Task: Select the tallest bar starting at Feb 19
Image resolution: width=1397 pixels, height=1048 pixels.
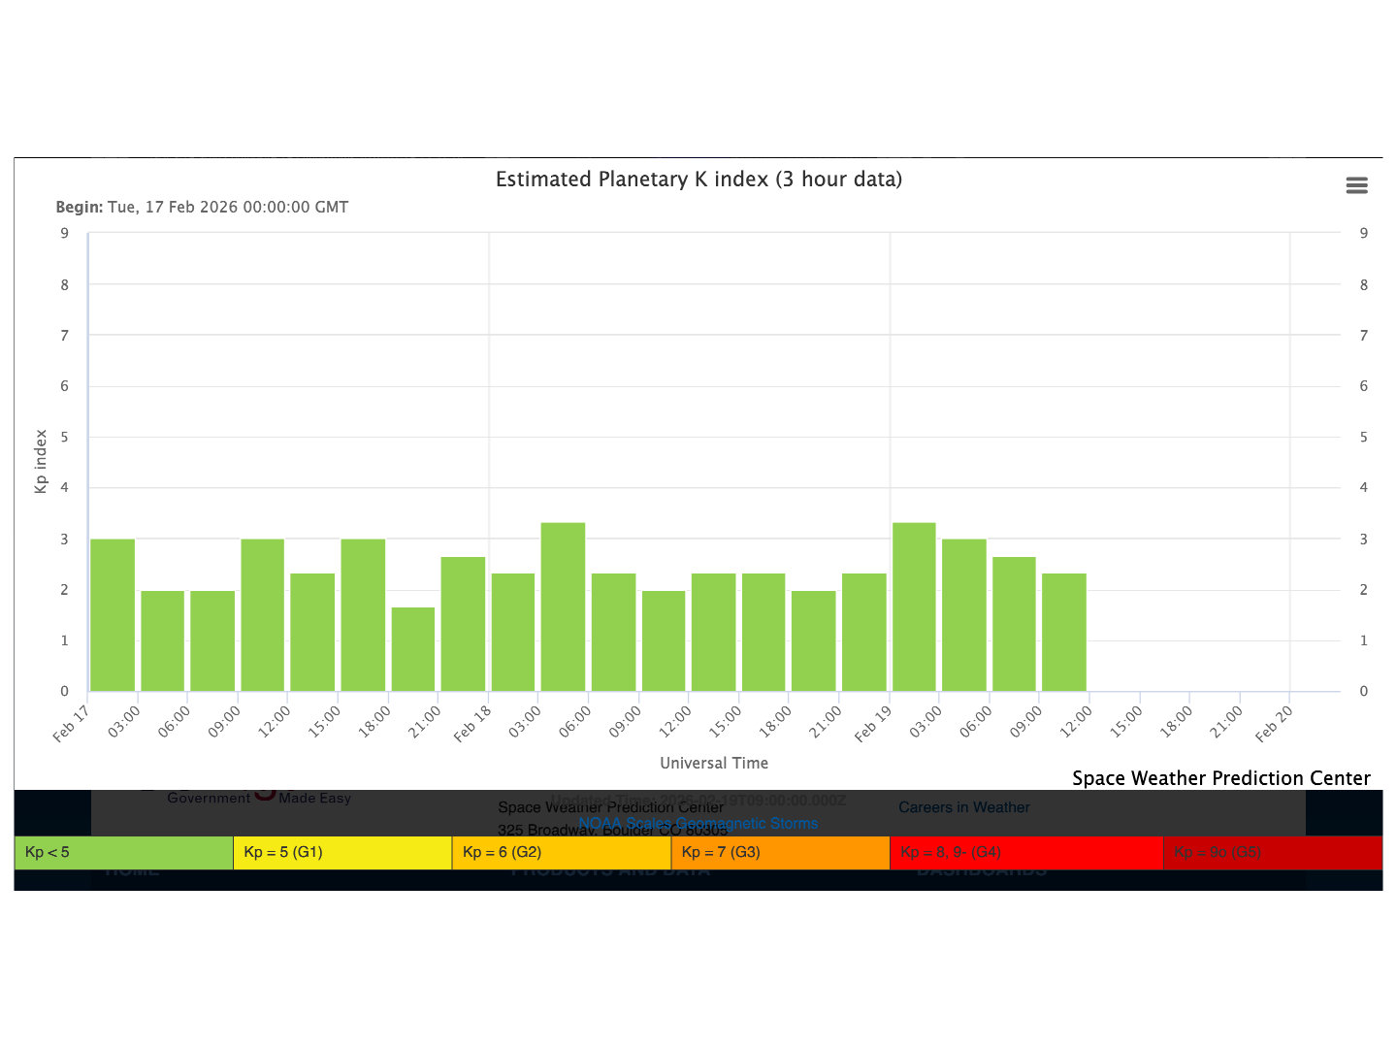Action: [x=914, y=607]
